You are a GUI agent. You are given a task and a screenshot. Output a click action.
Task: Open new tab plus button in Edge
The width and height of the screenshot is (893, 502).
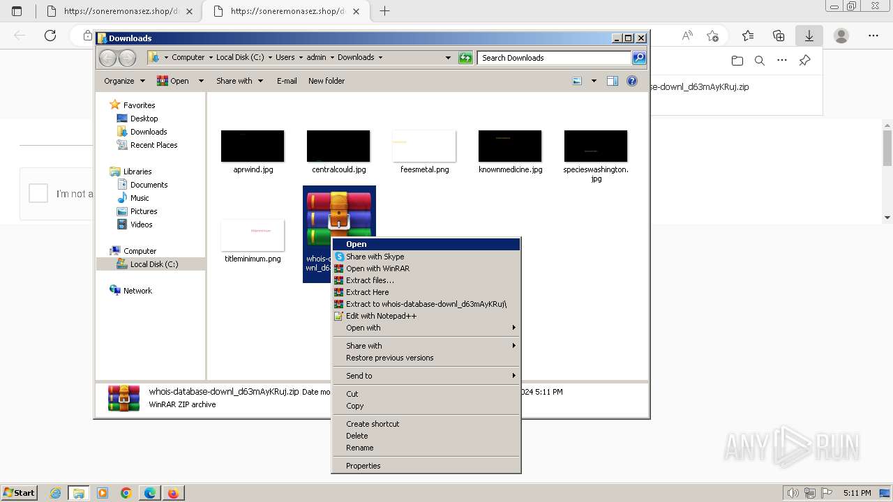point(384,10)
